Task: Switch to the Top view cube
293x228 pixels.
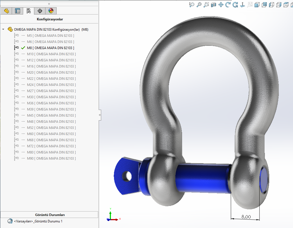Action: click(x=286, y=5)
